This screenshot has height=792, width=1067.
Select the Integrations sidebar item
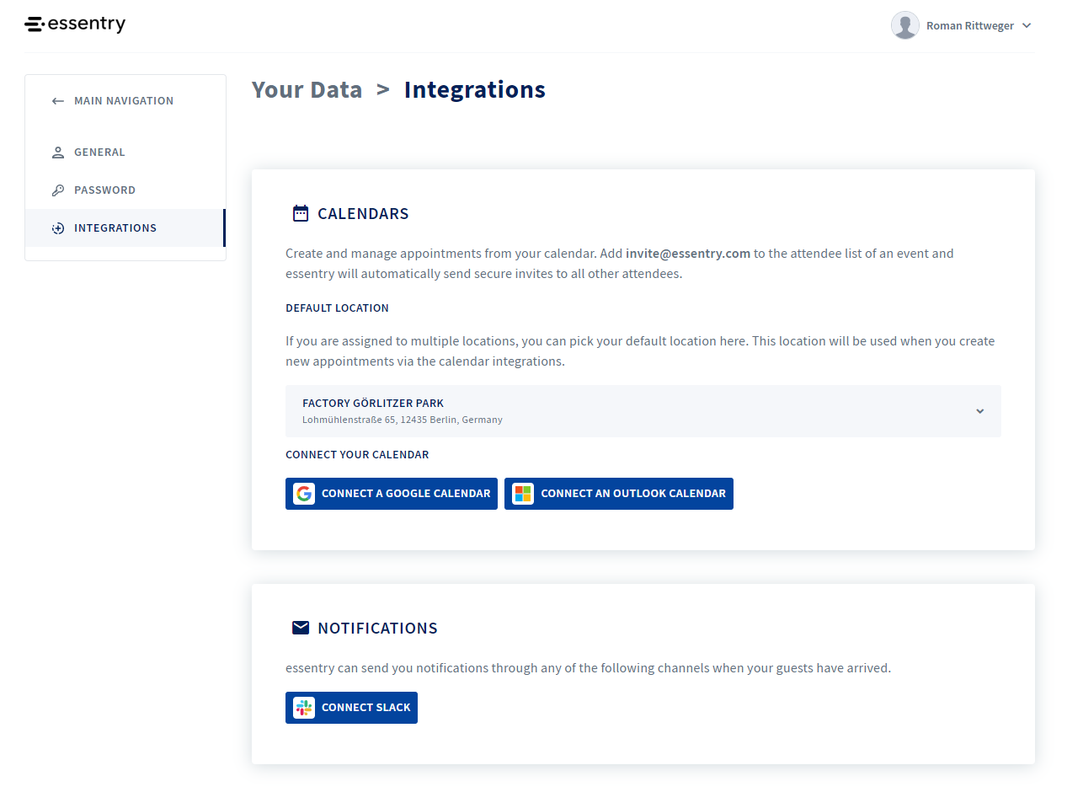(x=125, y=228)
